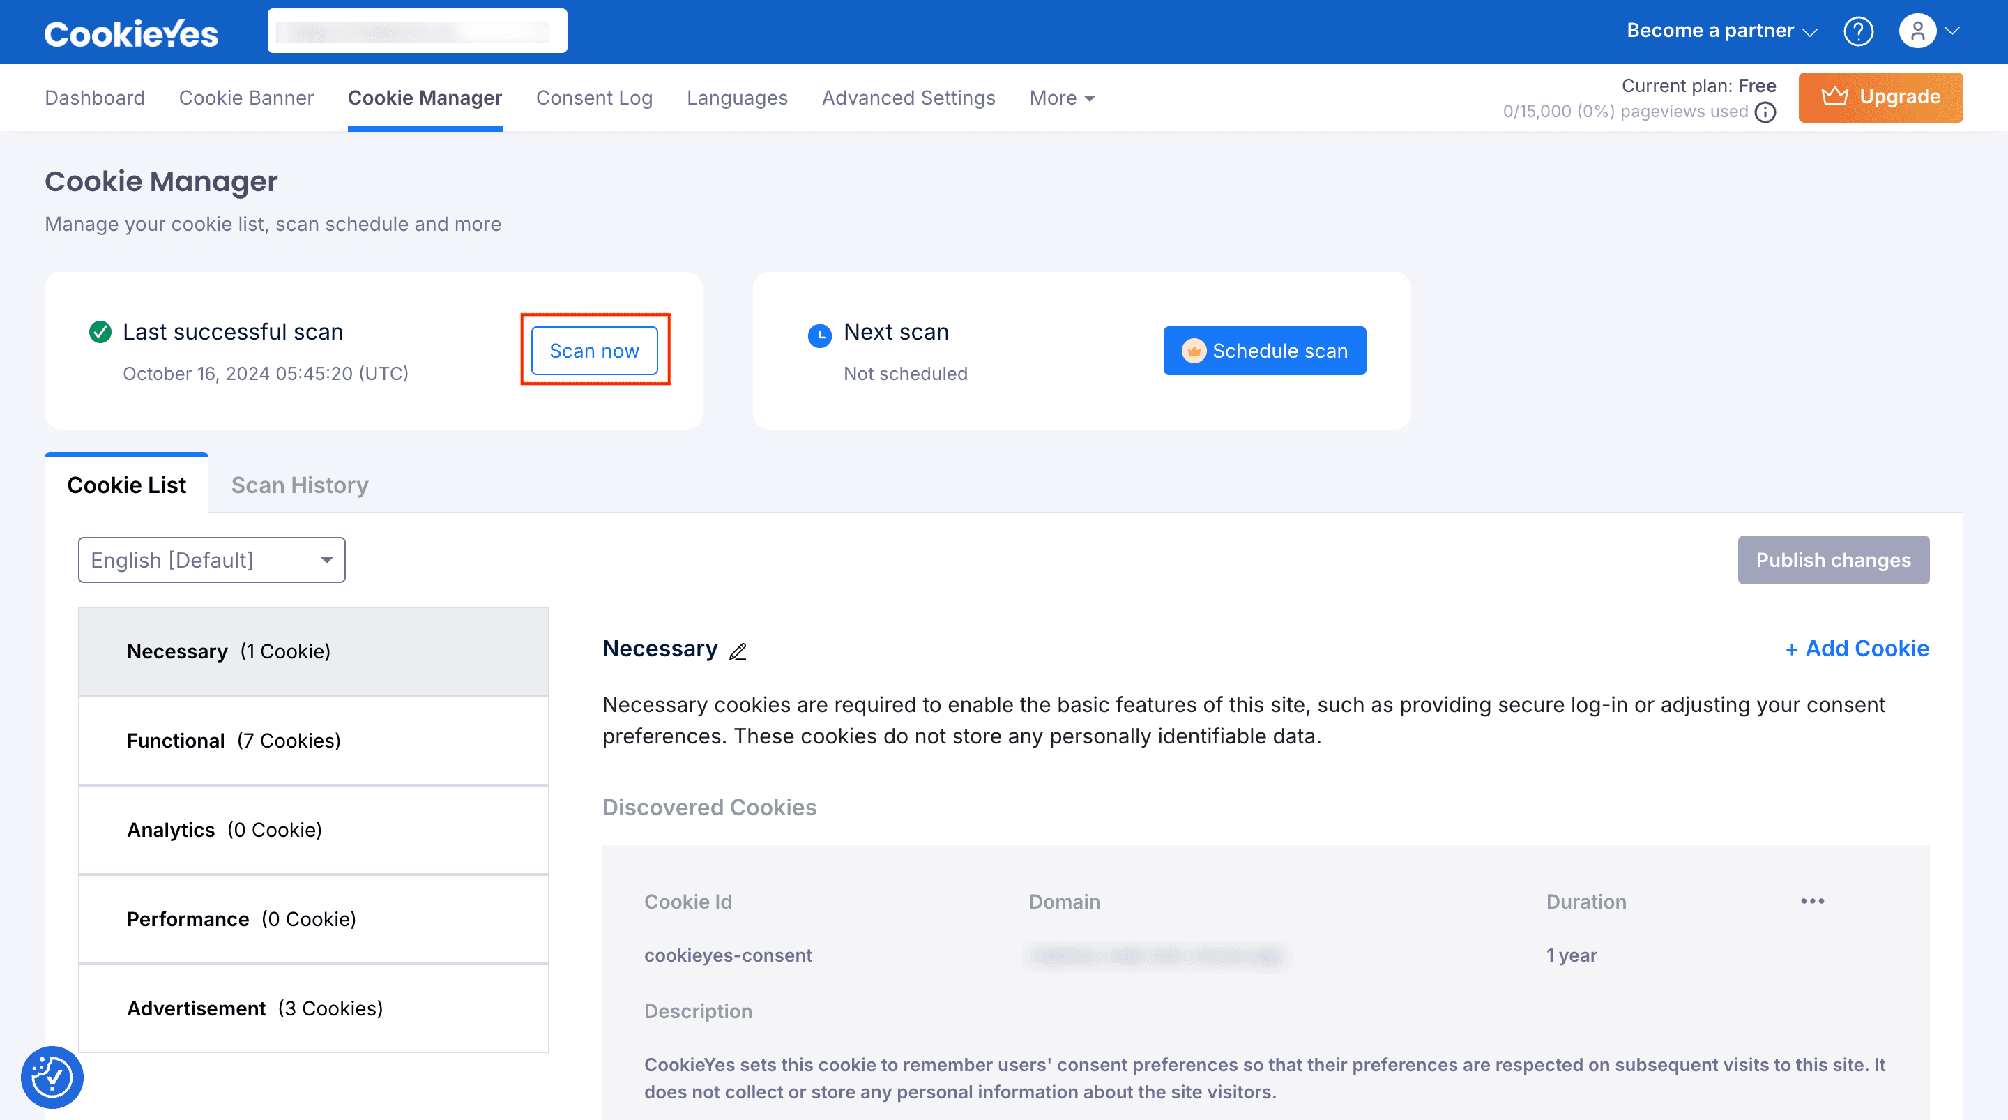Select the Advertisement (3 Cookies) category
This screenshot has width=2008, height=1120.
pyautogui.click(x=314, y=1008)
